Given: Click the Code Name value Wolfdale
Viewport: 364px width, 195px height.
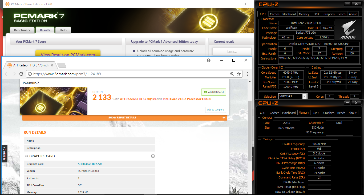Looking at the screenshot, I should tap(291, 28).
